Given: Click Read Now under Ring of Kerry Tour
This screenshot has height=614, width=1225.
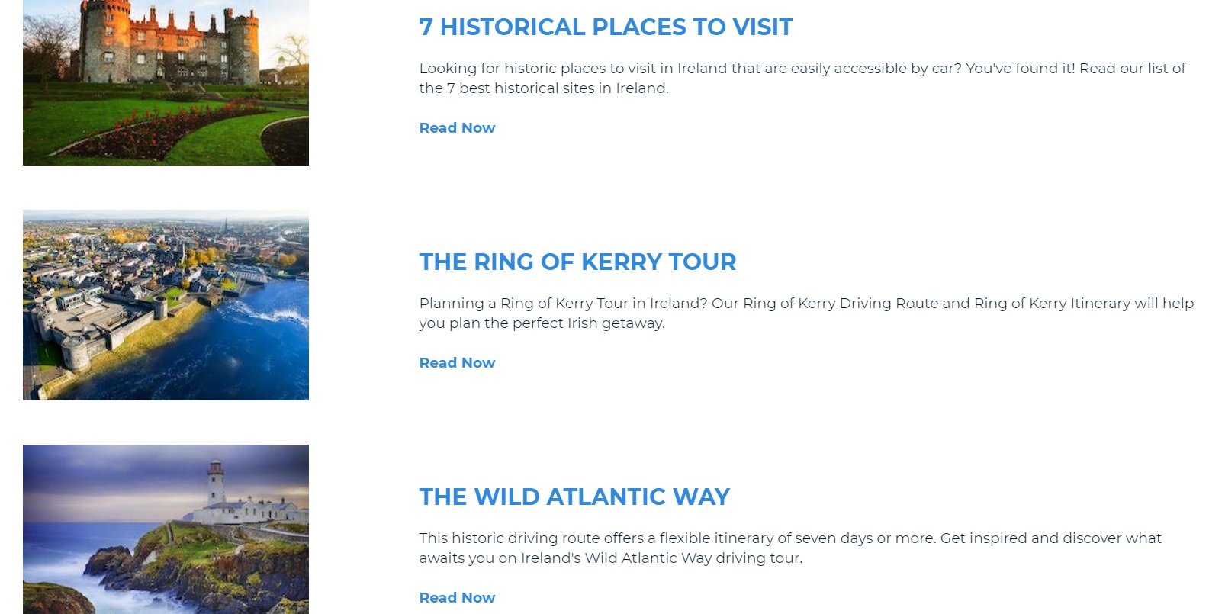Looking at the screenshot, I should coord(457,363).
